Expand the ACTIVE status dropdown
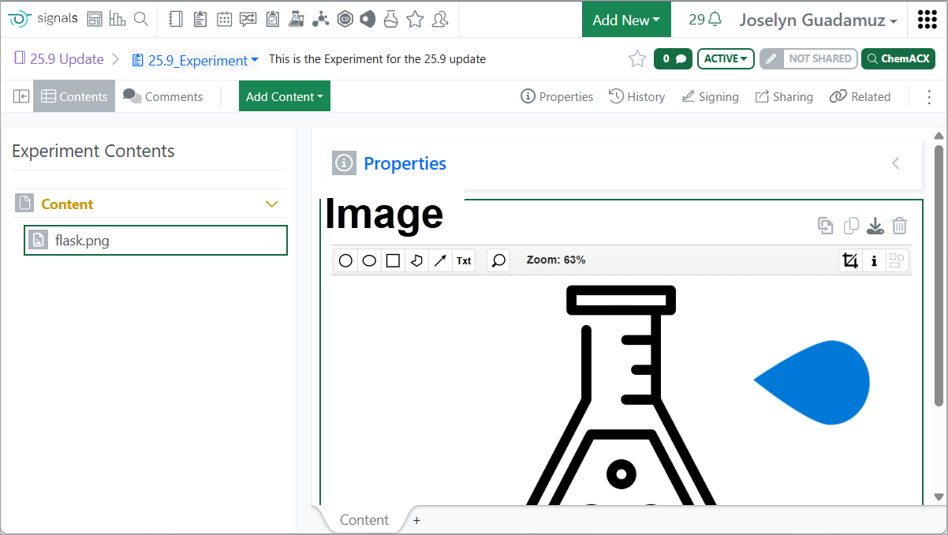Screen dimensions: 948x535 726,58
